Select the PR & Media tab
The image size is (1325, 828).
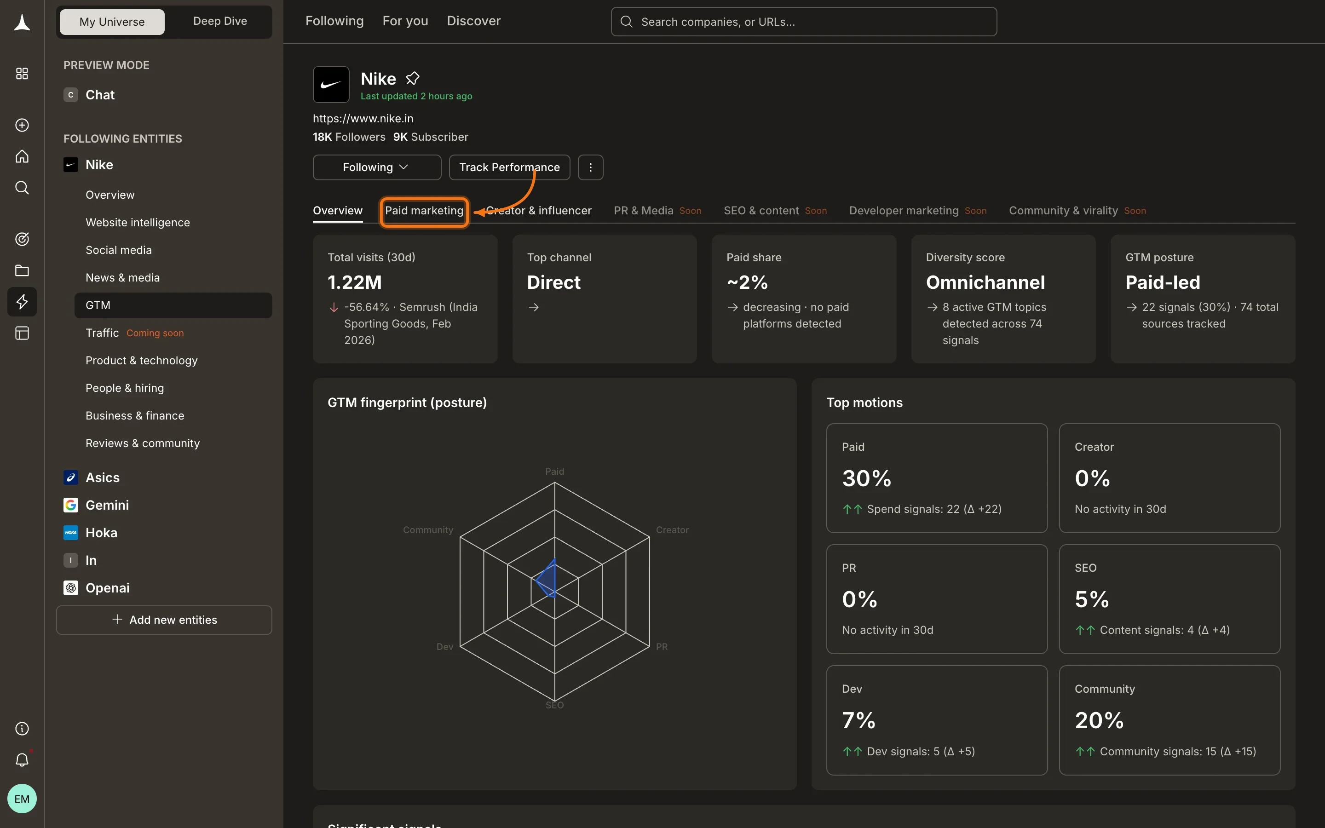(657, 211)
